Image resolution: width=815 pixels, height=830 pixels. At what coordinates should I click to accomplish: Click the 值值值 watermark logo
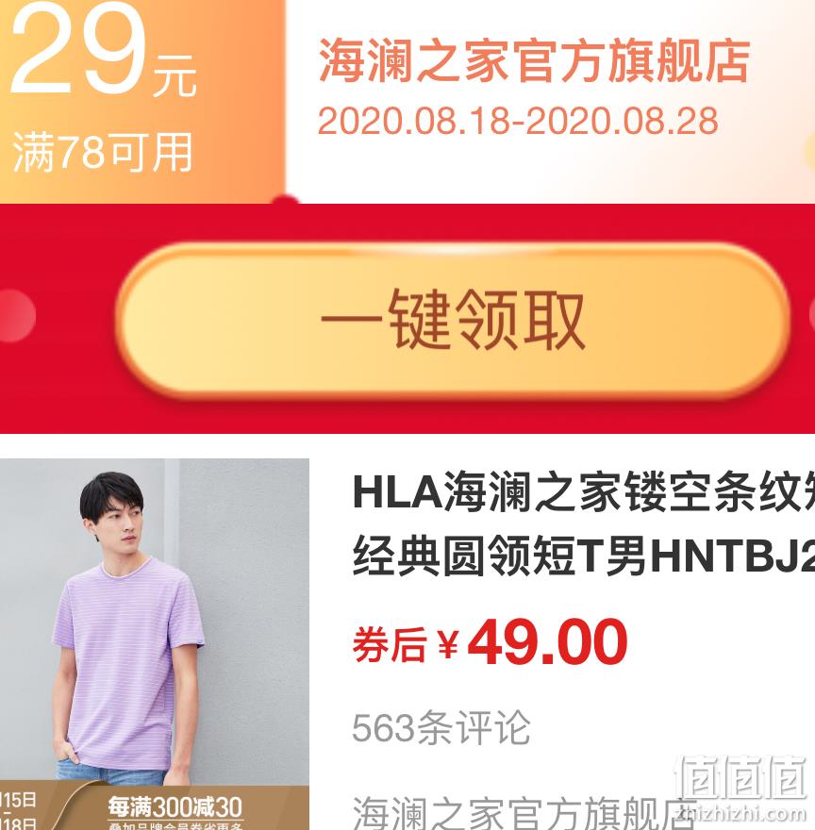[x=740, y=776]
